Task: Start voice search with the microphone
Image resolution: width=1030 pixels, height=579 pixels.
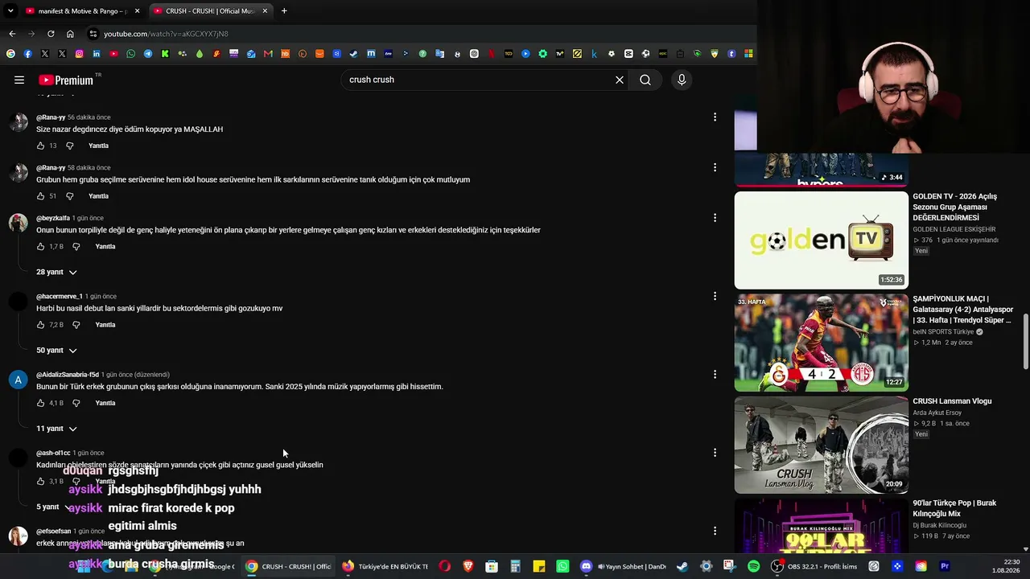Action: pyautogui.click(x=682, y=80)
